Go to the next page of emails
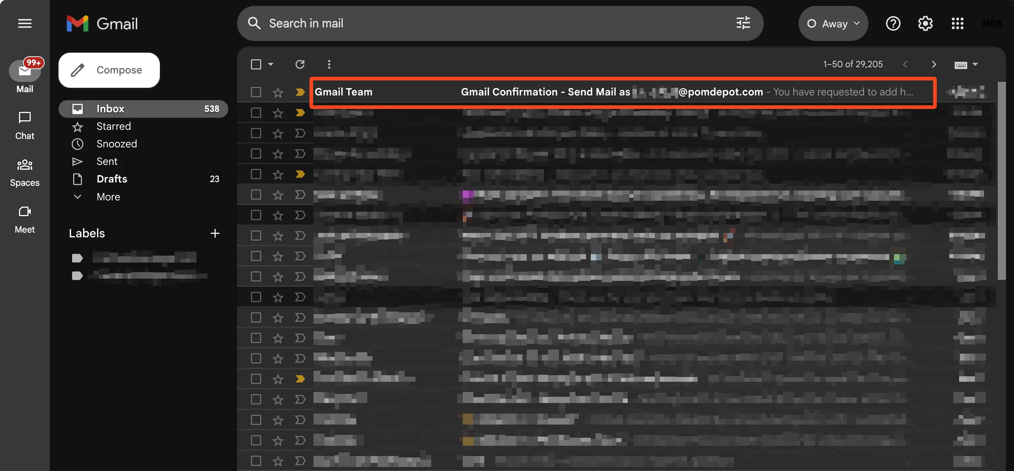Viewport: 1014px width, 471px height. 934,64
